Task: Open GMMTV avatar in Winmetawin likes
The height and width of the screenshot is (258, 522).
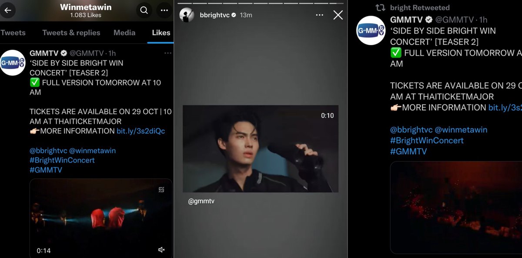Action: tap(13, 63)
